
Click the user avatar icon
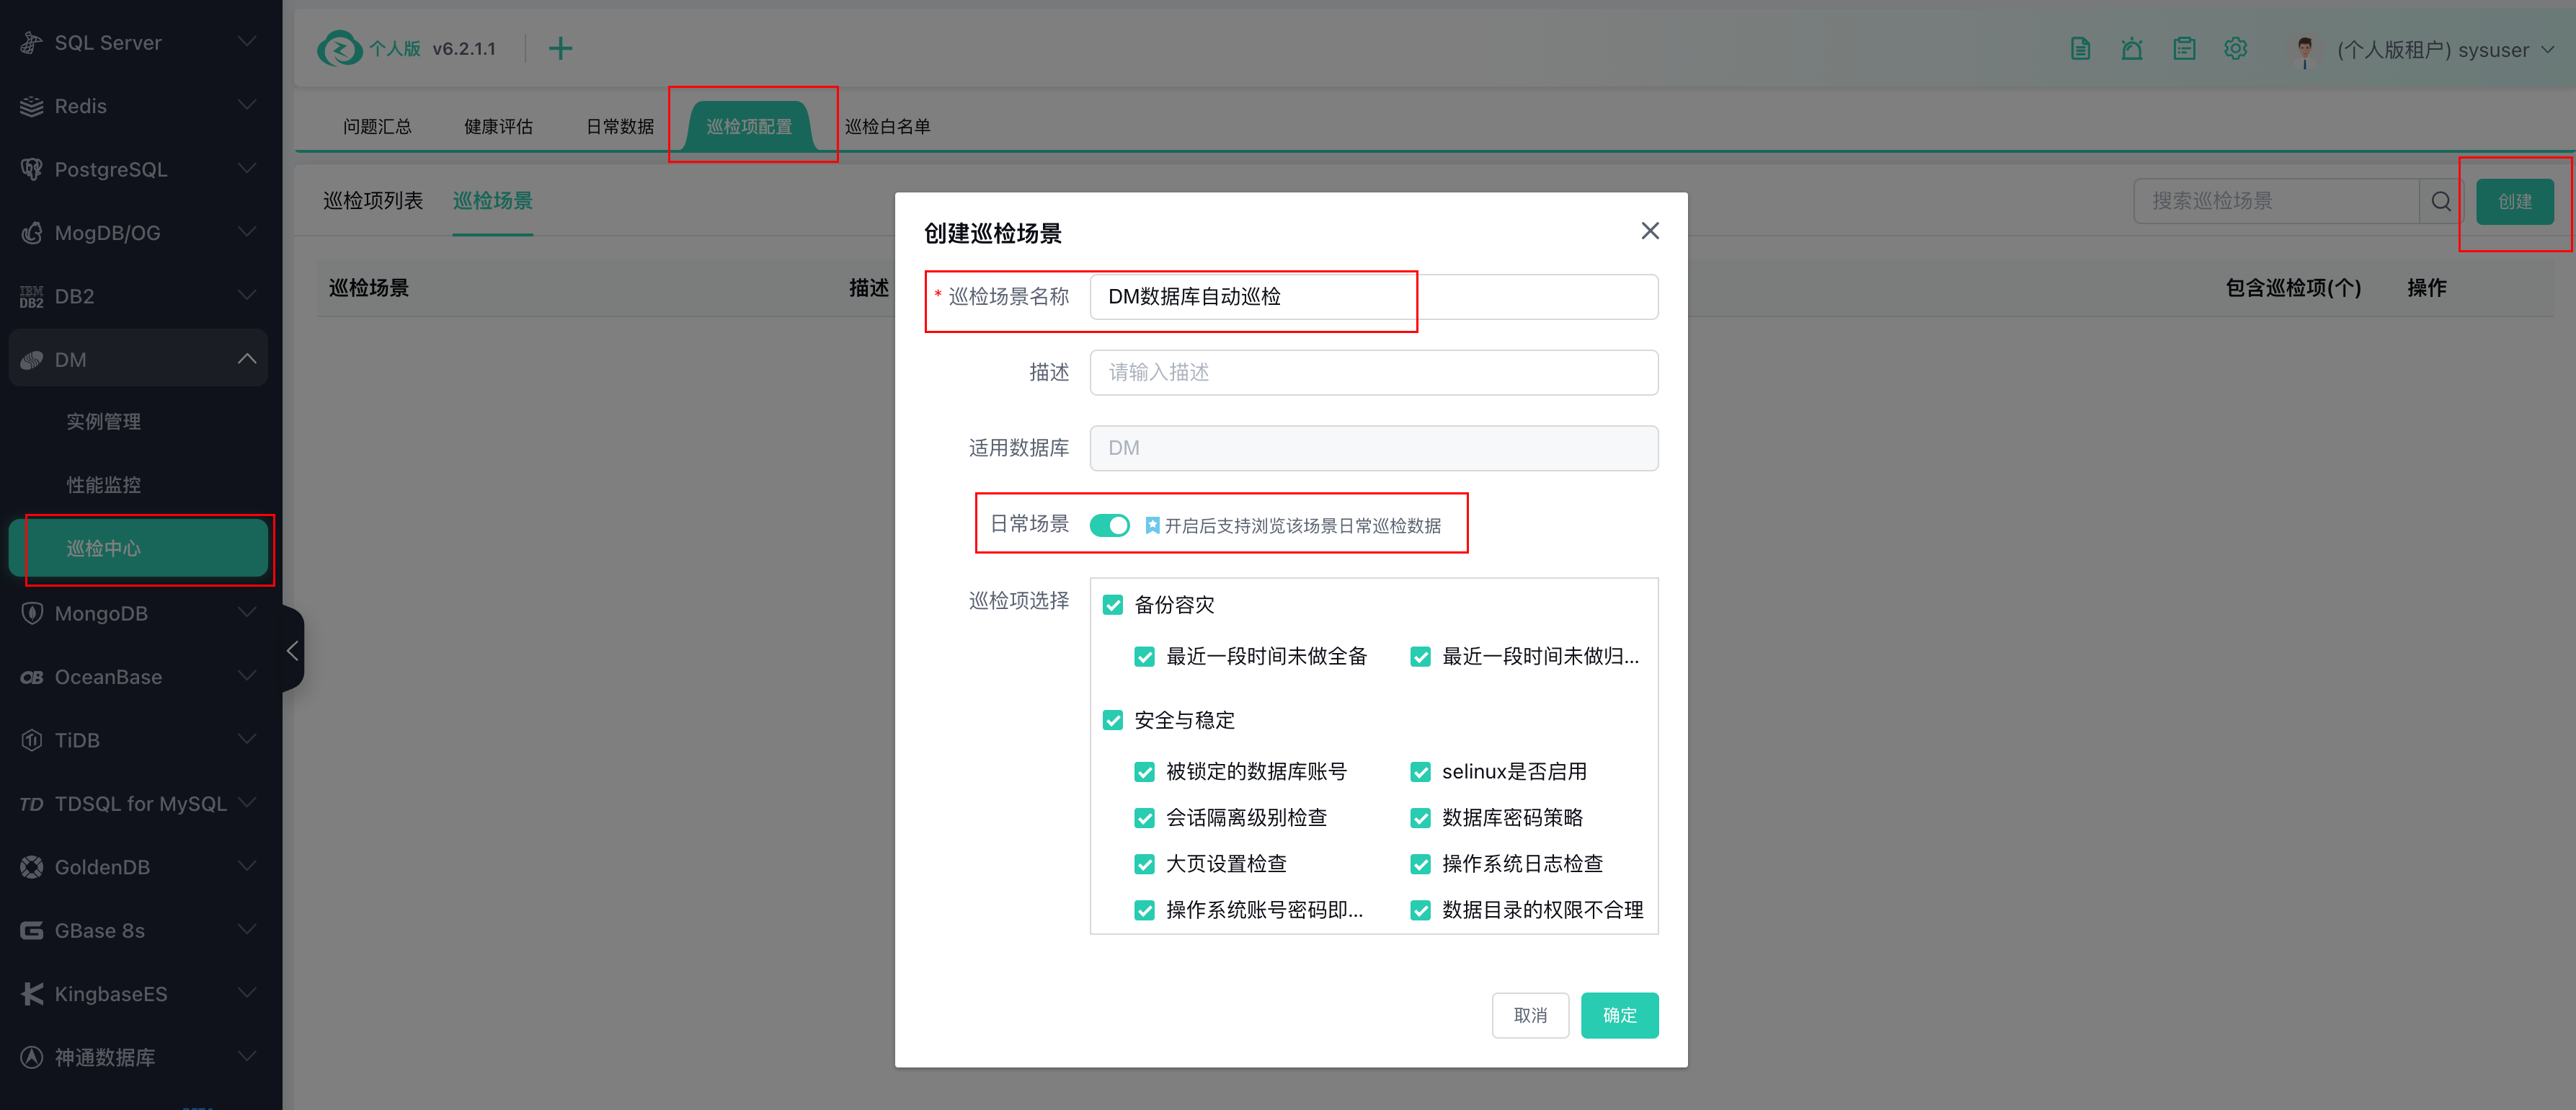click(x=2304, y=50)
